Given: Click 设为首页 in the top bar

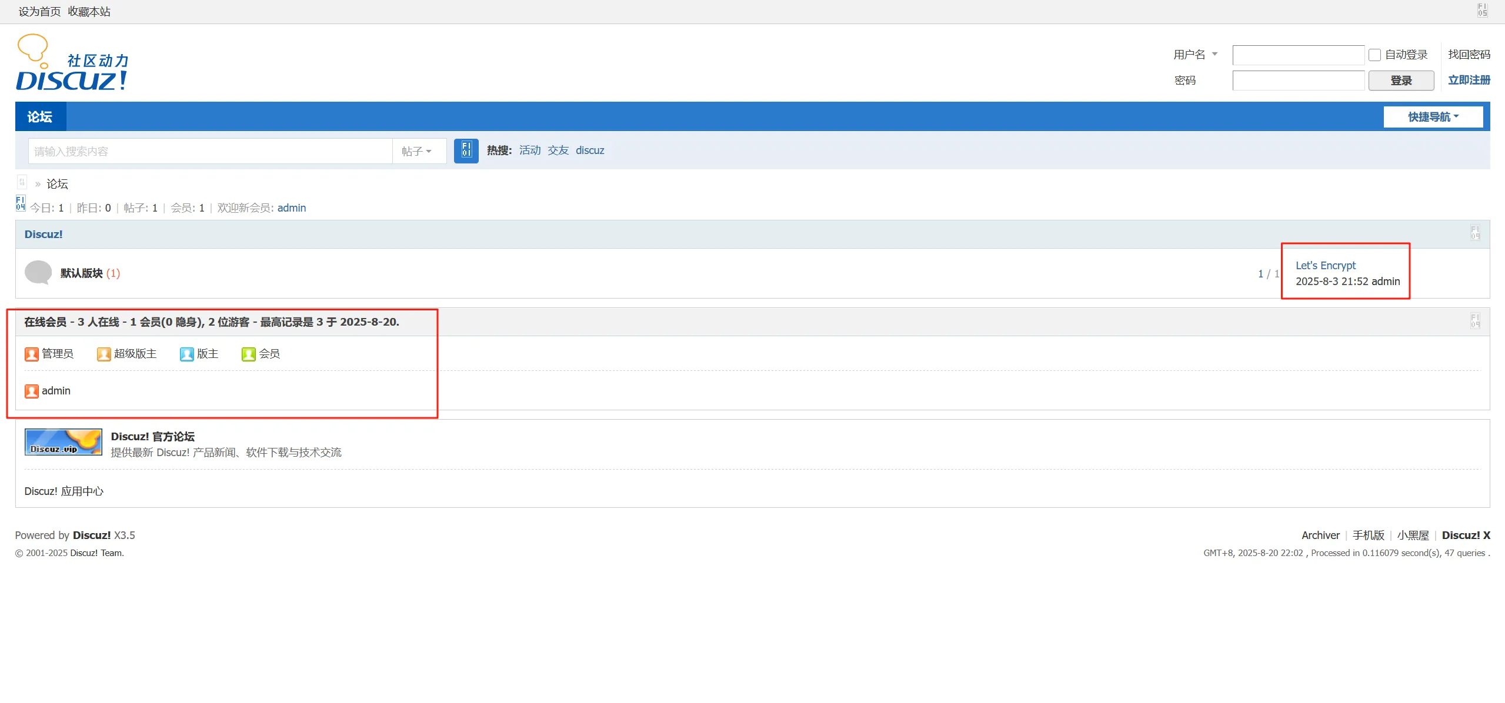Looking at the screenshot, I should tap(39, 12).
